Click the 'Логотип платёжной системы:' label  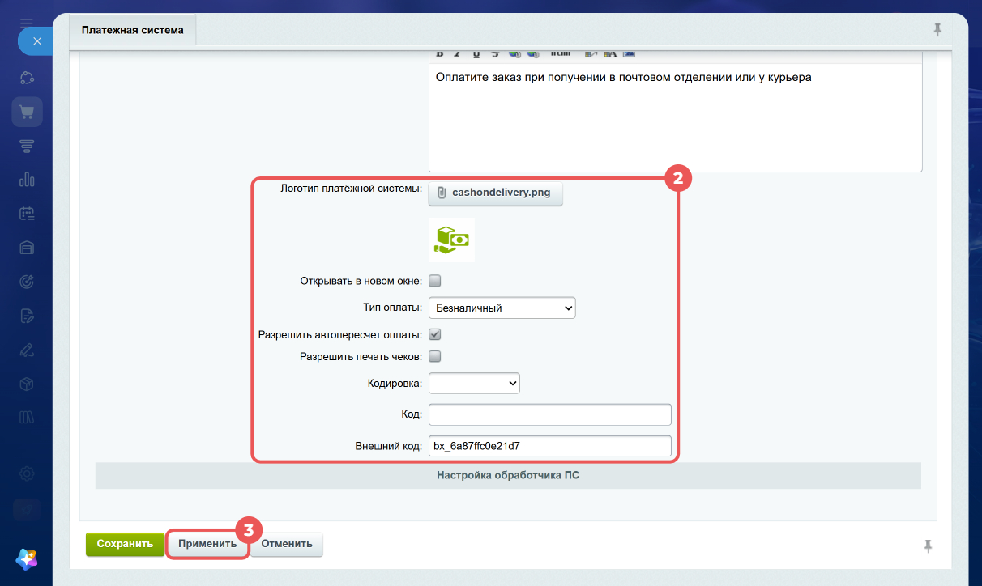tap(352, 189)
